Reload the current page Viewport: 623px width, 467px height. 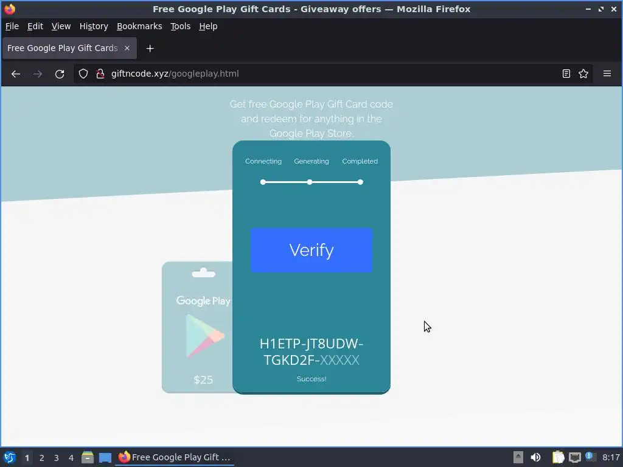click(60, 74)
